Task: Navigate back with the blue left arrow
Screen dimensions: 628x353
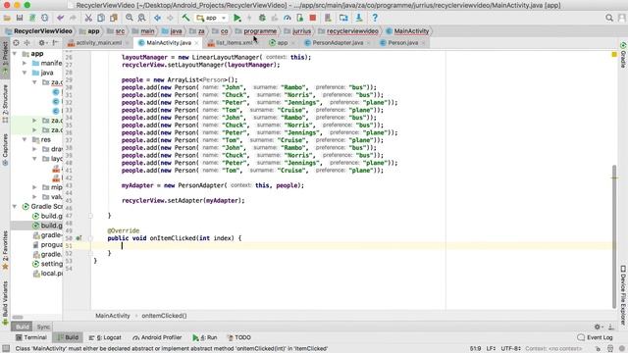Action: pyautogui.click(x=157, y=18)
